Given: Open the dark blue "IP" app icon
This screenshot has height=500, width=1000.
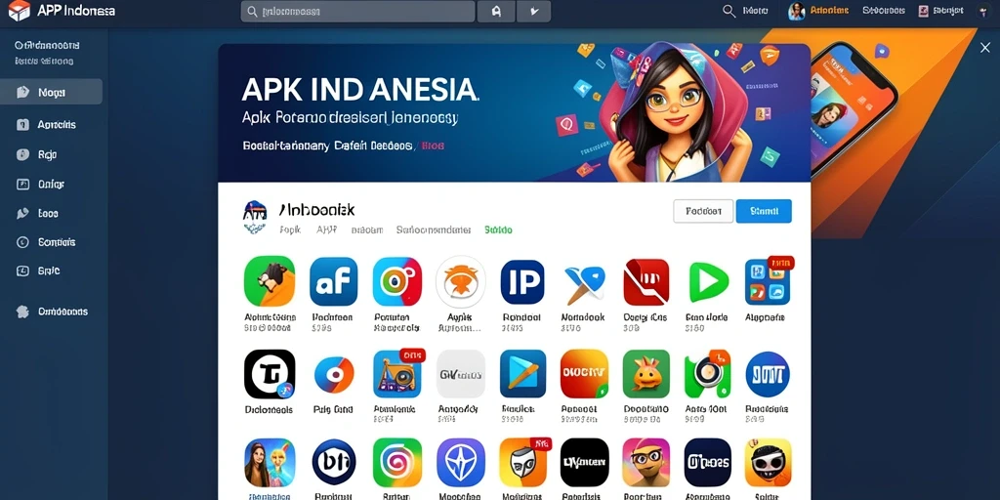Looking at the screenshot, I should coord(522,281).
